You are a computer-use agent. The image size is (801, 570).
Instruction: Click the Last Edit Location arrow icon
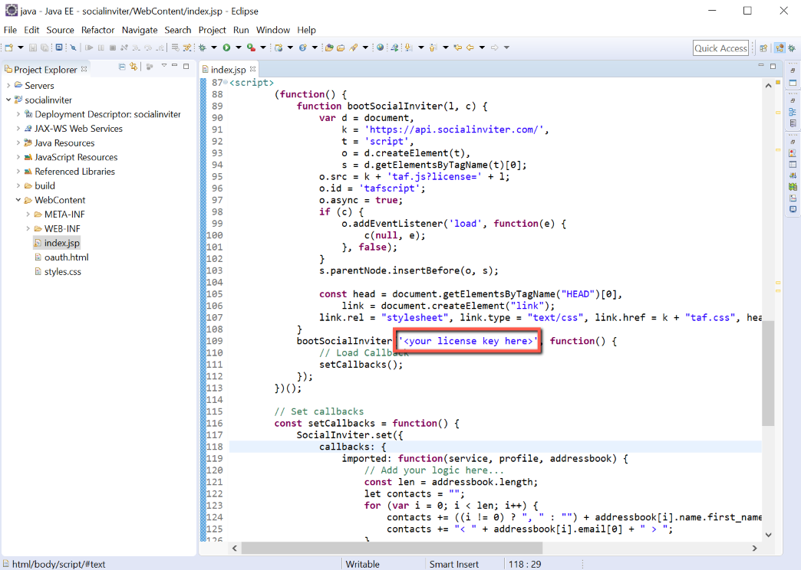(458, 47)
